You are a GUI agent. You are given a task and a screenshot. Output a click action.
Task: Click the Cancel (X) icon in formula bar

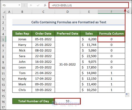tap(31, 5)
